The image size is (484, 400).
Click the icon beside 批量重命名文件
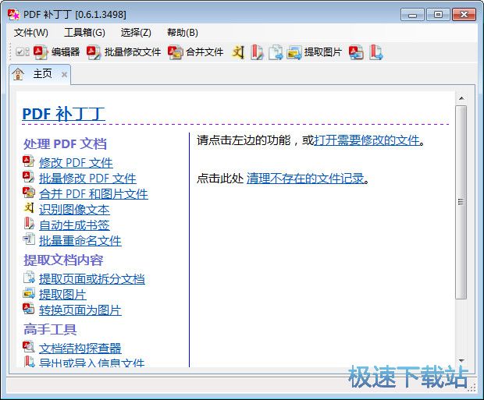tap(29, 239)
